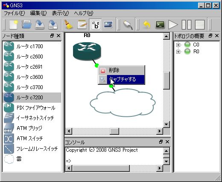
Task: Open the console terminal icon
Action: click(x=160, y=25)
